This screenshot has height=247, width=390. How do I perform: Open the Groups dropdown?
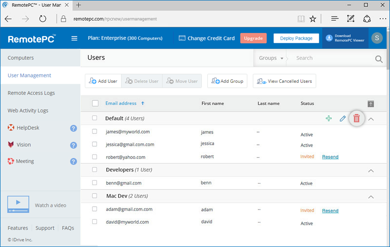tap(271, 58)
